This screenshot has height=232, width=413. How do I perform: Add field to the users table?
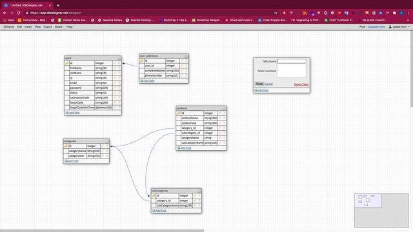pyautogui.click(x=74, y=113)
